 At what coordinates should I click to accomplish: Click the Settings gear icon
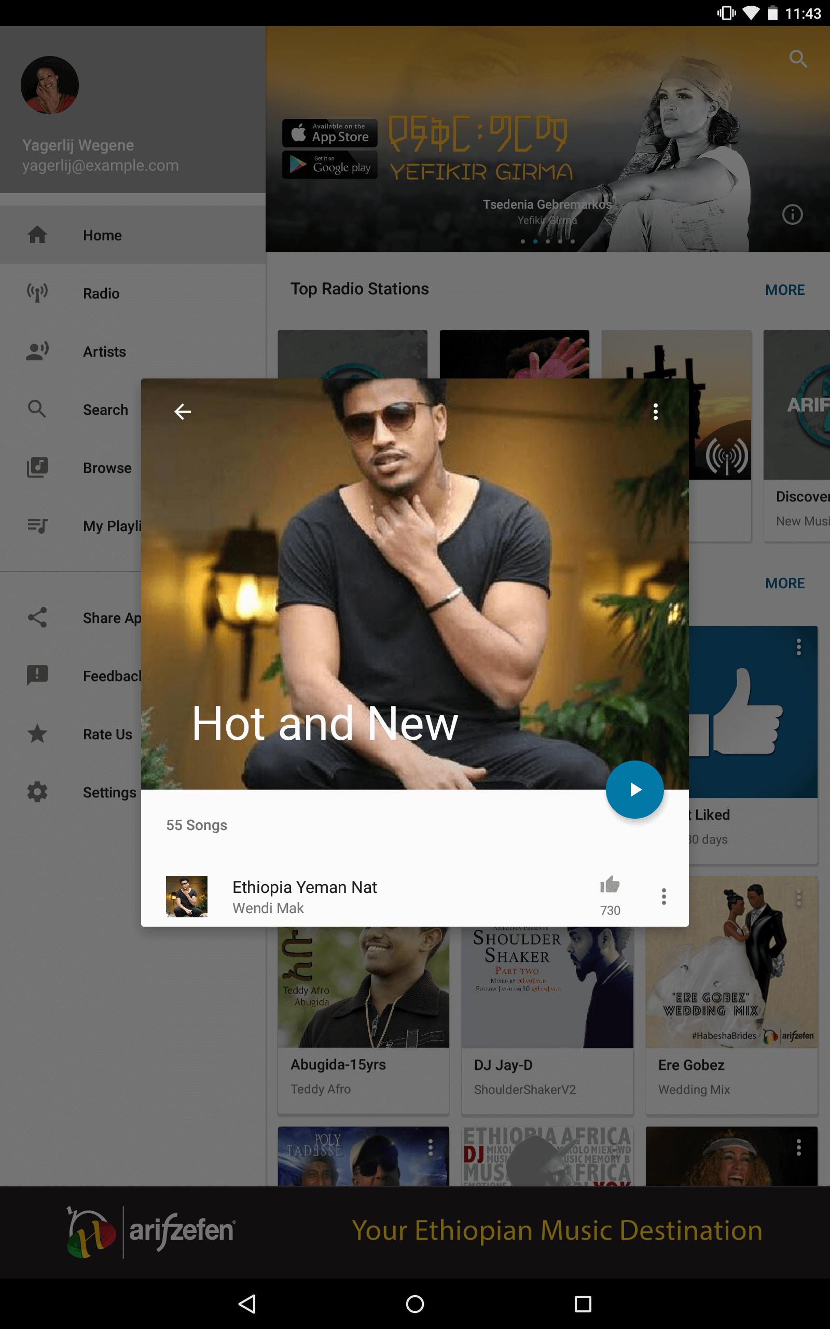pyautogui.click(x=37, y=792)
